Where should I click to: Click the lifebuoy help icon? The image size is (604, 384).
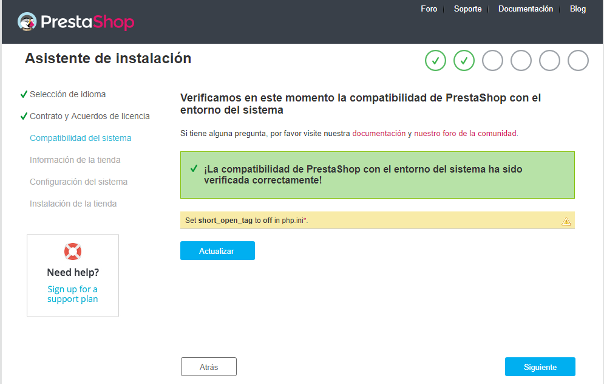73,252
